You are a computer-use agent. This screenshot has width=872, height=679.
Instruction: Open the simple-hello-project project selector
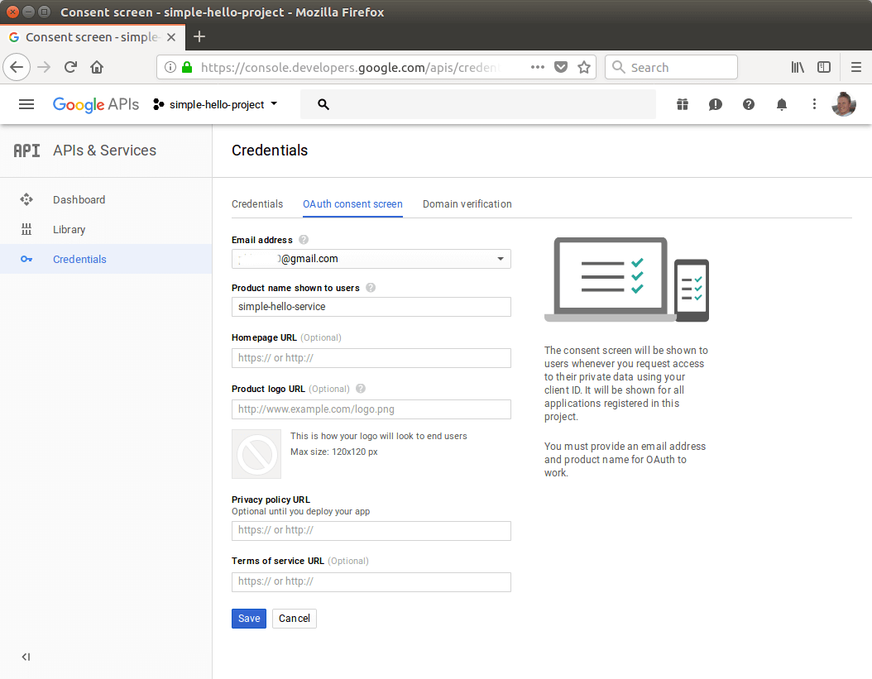(215, 104)
